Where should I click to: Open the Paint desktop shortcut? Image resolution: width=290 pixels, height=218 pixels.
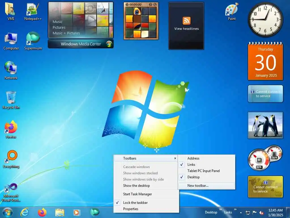point(232,11)
